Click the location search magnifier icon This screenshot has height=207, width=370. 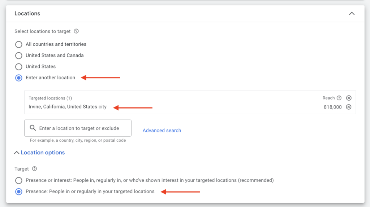(x=33, y=128)
